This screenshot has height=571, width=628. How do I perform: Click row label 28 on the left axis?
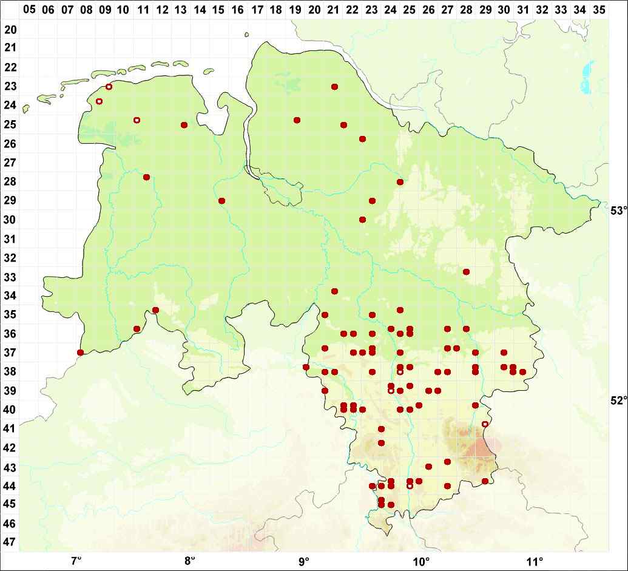tap(10, 181)
